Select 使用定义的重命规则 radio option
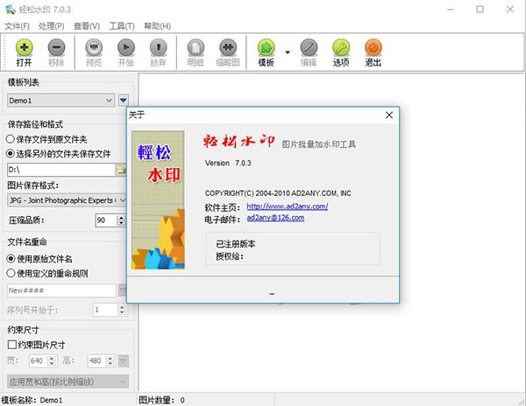 click(11, 273)
